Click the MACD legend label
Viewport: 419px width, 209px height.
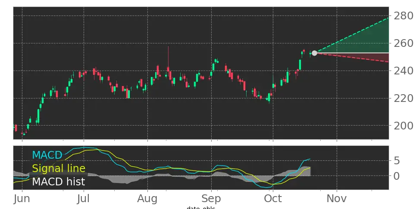(47, 155)
